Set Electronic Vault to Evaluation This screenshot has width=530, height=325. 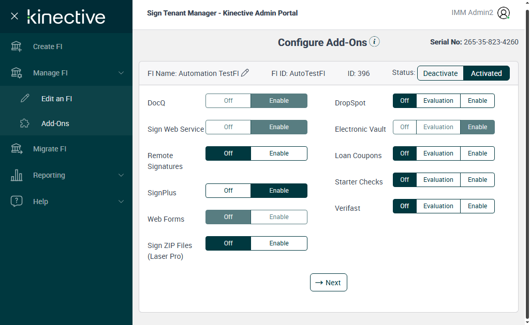tap(438, 127)
